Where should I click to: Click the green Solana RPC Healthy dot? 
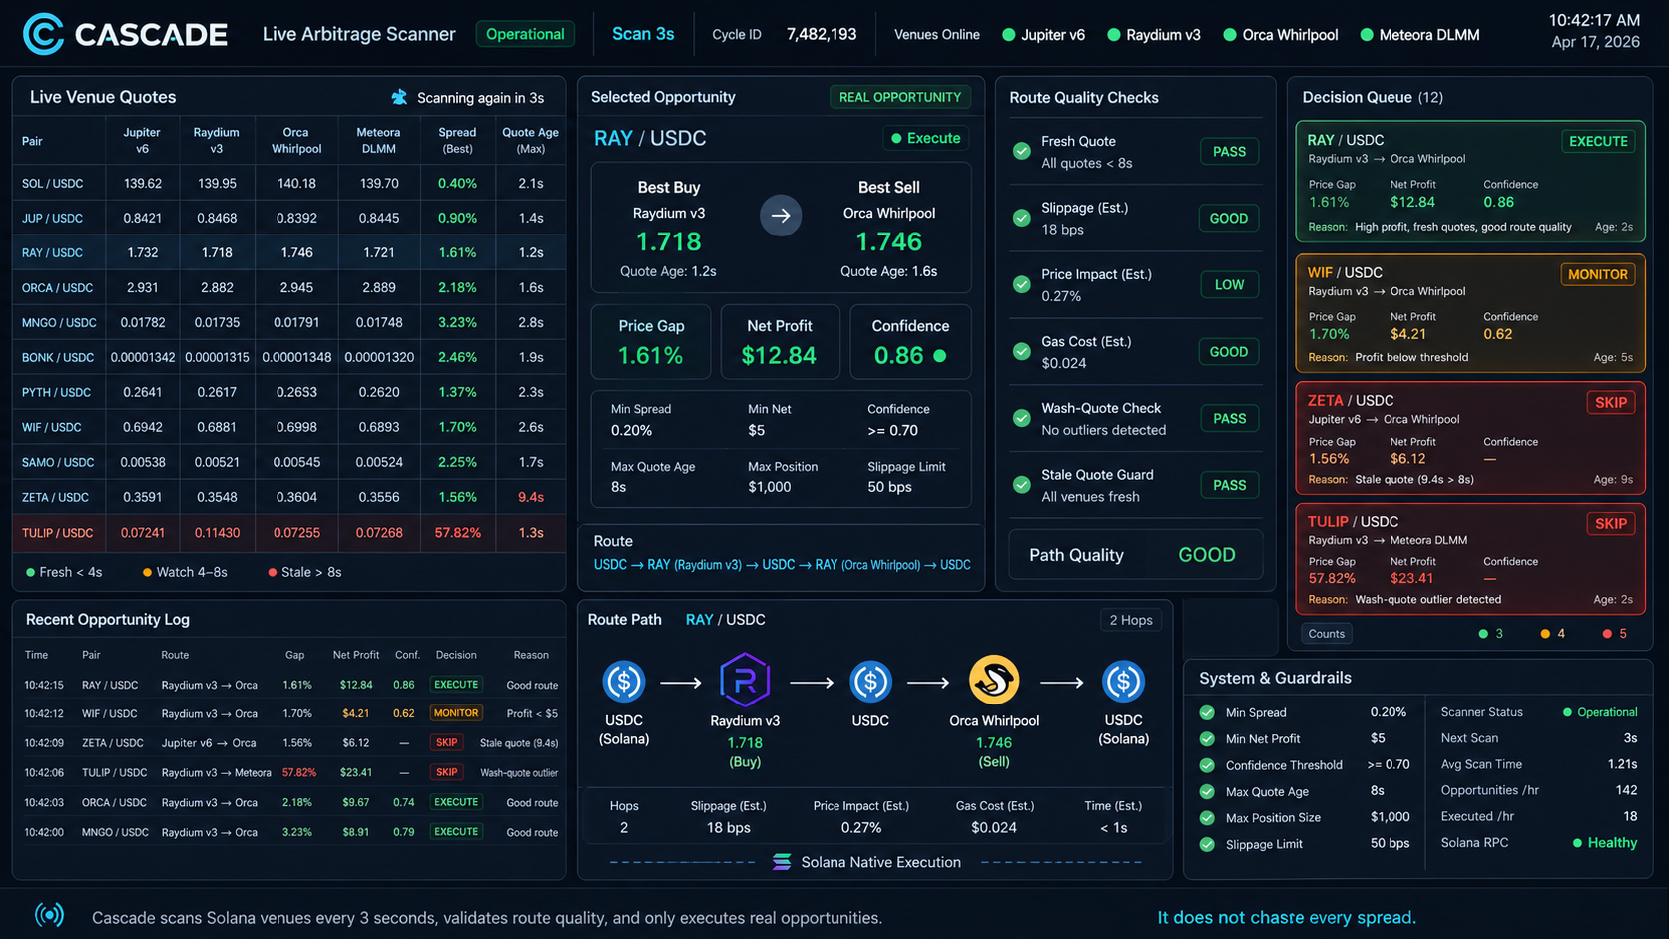[1577, 843]
